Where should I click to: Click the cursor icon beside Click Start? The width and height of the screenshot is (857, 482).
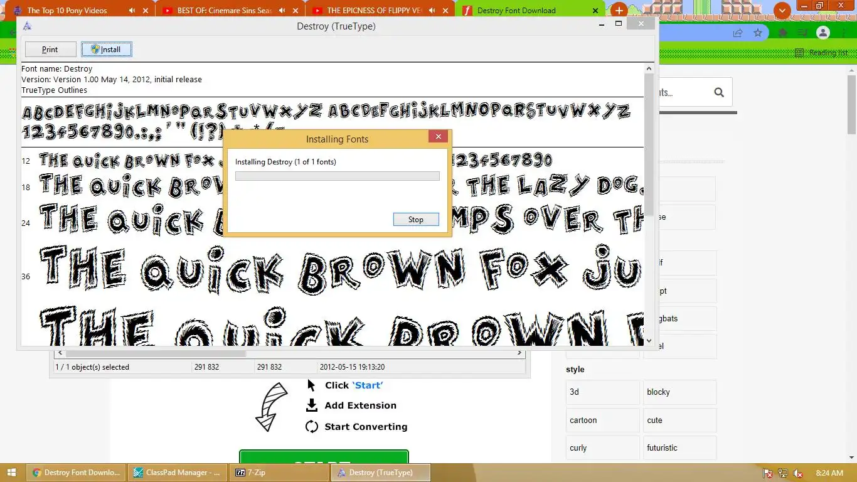311,385
